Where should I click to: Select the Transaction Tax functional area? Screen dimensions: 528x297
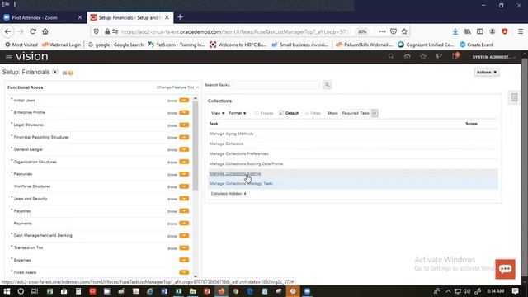click(28, 247)
